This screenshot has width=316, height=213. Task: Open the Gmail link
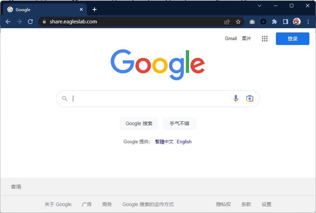point(231,38)
